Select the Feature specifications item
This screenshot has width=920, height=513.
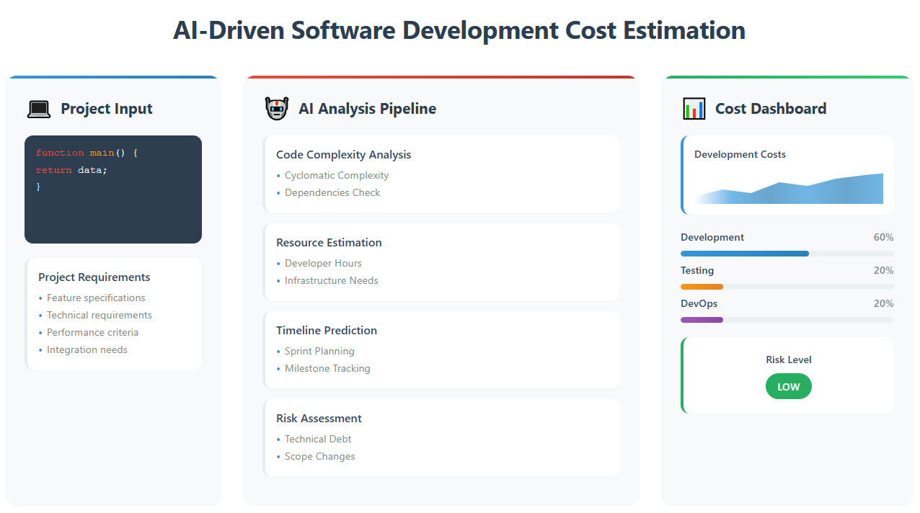[x=96, y=298]
